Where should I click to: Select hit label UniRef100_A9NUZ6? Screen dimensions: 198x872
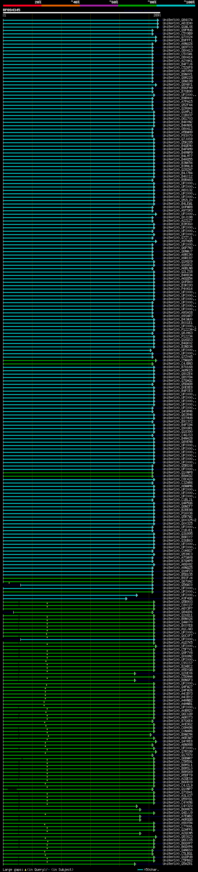(x=177, y=44)
